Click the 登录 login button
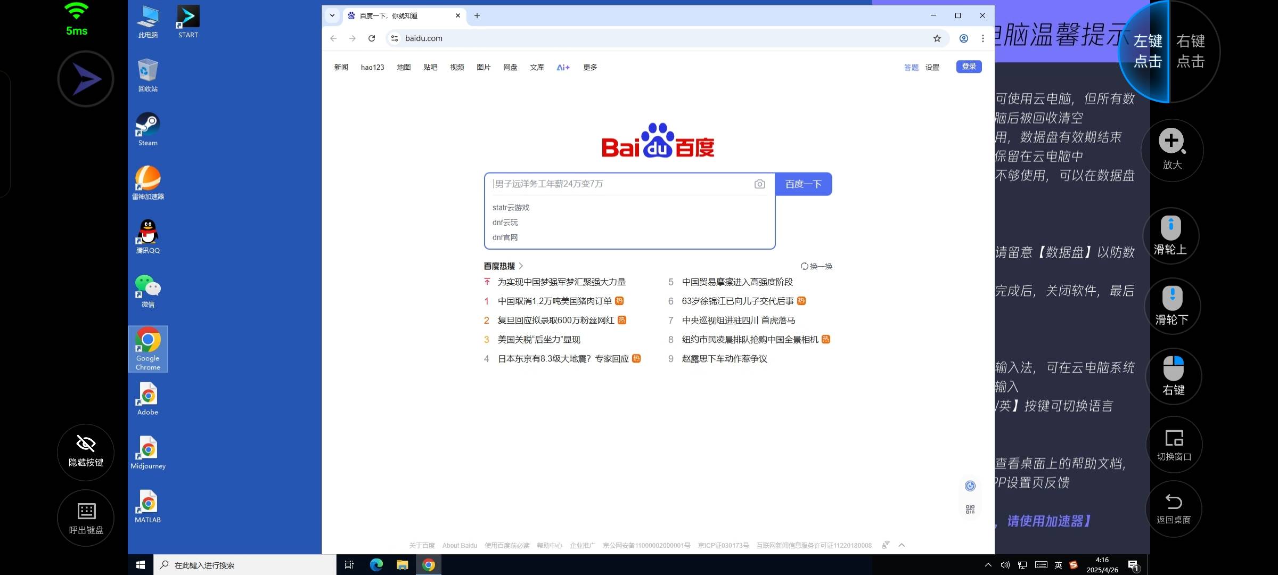The width and height of the screenshot is (1278, 575). [x=969, y=67]
